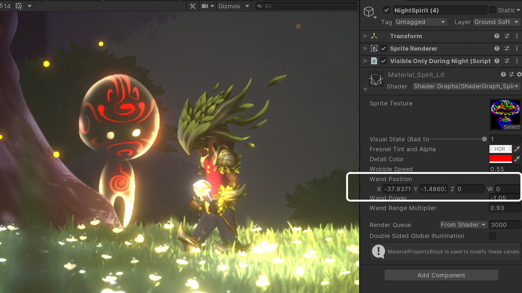Expand the Visible Only During Night foldout
Viewport: 522px width, 293px height.
coord(365,61)
